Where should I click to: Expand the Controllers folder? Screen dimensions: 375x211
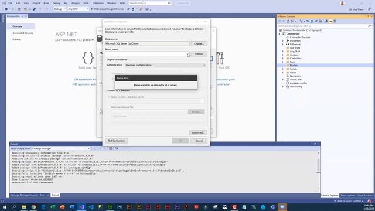(282, 59)
